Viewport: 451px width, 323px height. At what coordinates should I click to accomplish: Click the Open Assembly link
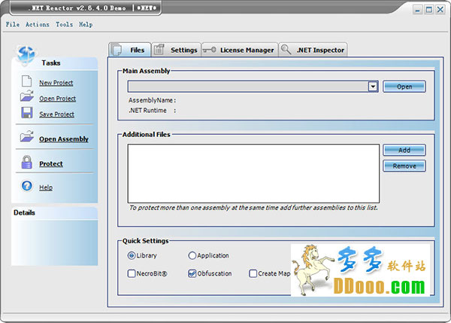click(x=64, y=139)
